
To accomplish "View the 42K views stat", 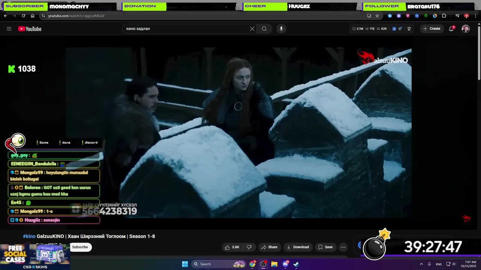I will pos(381,29).
